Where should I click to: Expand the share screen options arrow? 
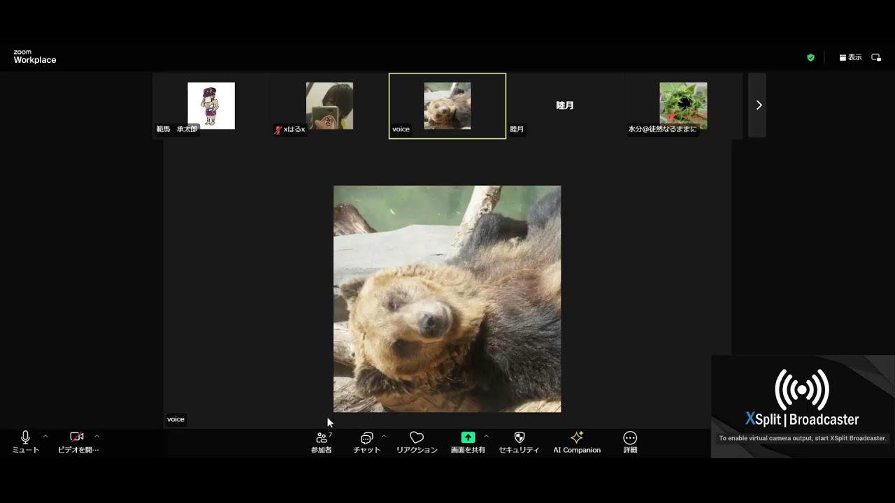[486, 436]
